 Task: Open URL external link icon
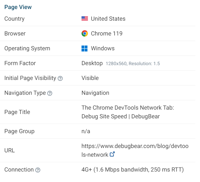click(112, 154)
